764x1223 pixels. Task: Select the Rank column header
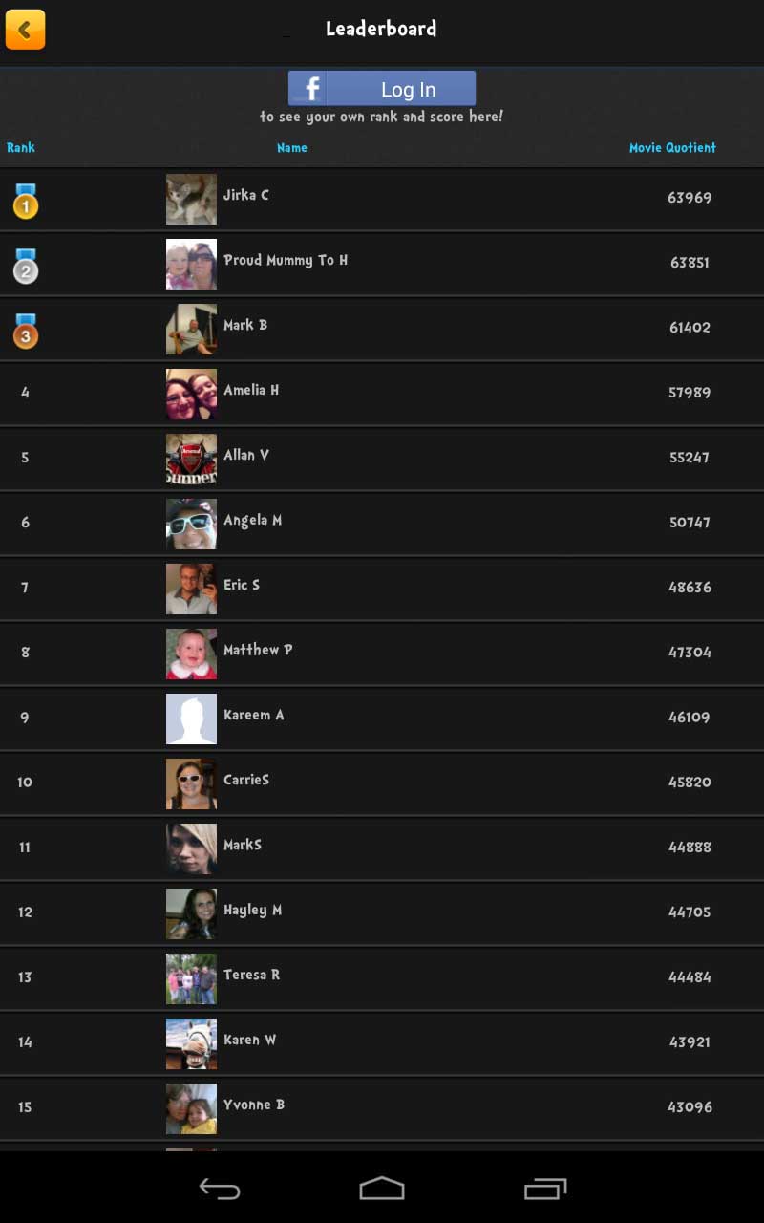(x=21, y=147)
